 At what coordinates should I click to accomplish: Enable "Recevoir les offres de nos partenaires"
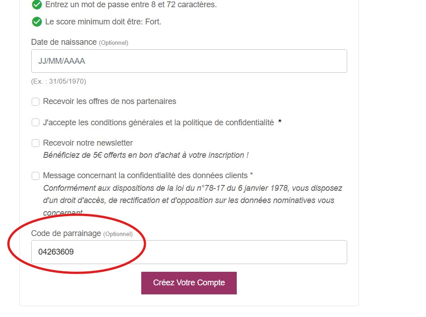pos(35,102)
